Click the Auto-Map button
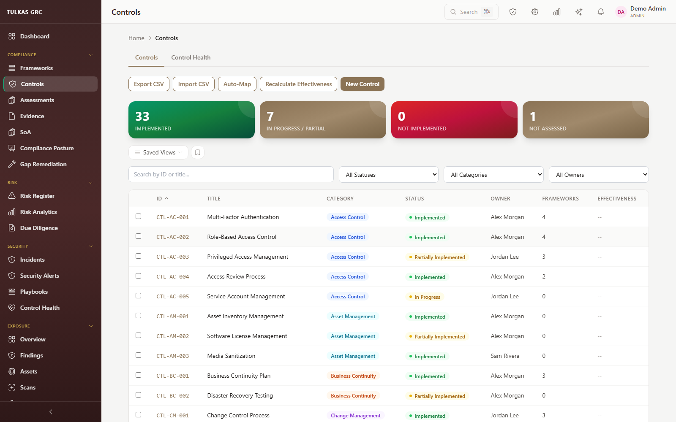 coord(237,84)
